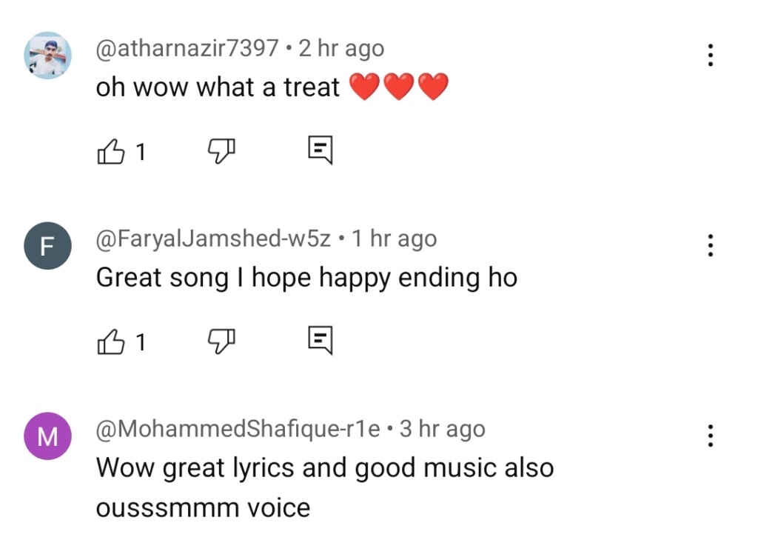Screen dimensions: 758x540
Task: Open replies for @atharnazir7397's comment
Action: [320, 151]
